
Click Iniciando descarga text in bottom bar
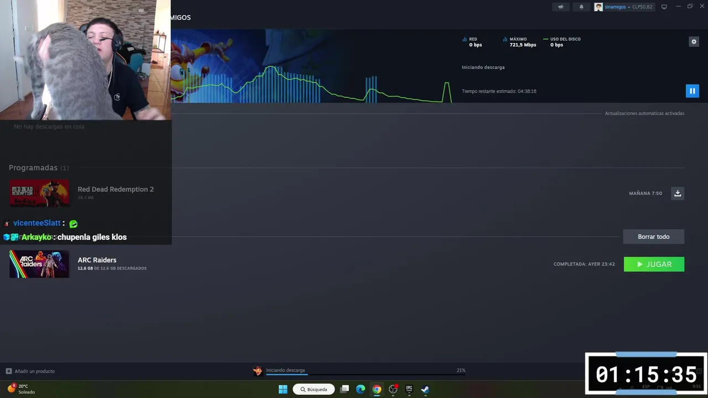pyautogui.click(x=285, y=370)
